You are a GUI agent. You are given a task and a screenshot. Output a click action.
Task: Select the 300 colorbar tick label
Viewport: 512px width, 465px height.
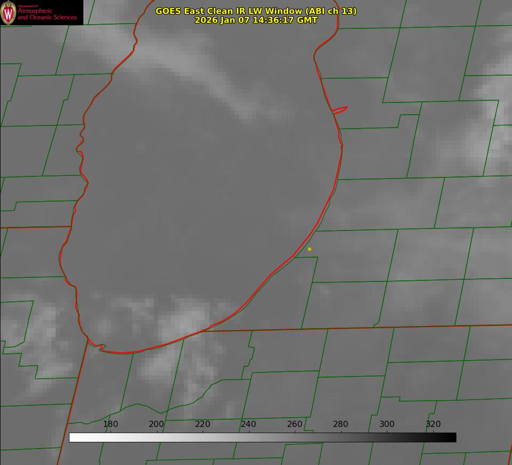pyautogui.click(x=387, y=424)
